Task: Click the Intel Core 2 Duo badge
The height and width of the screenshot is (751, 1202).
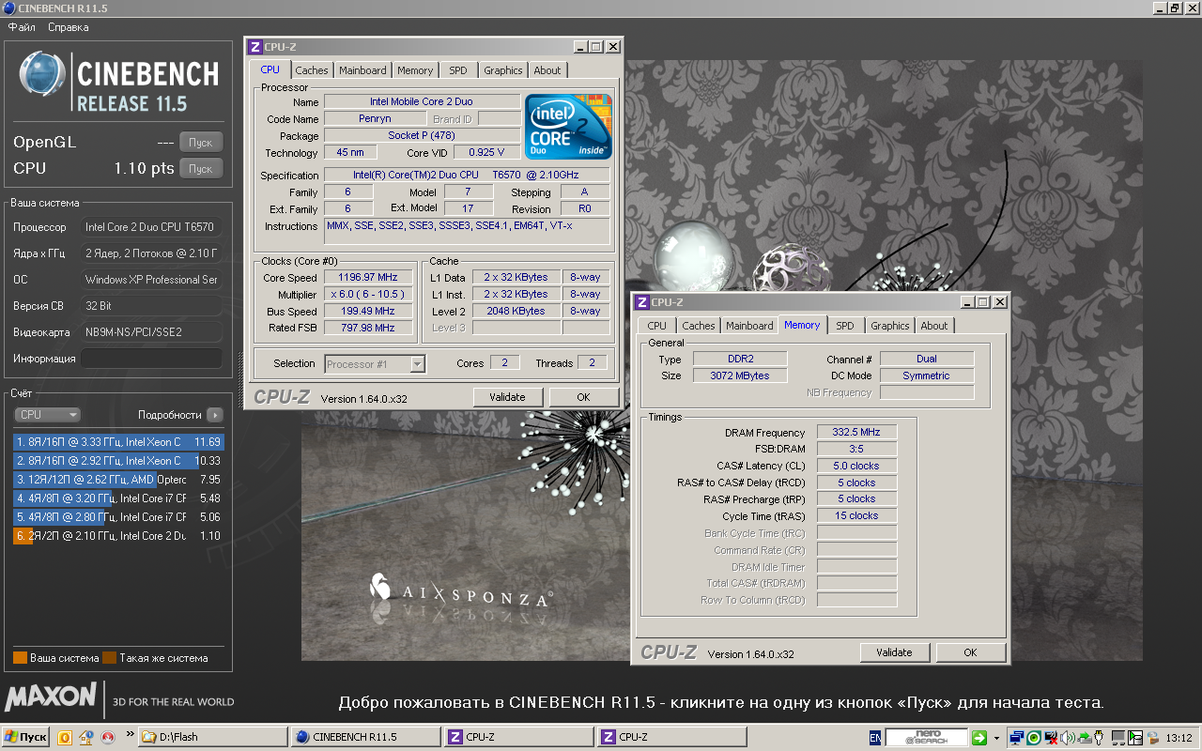Action: click(x=568, y=127)
